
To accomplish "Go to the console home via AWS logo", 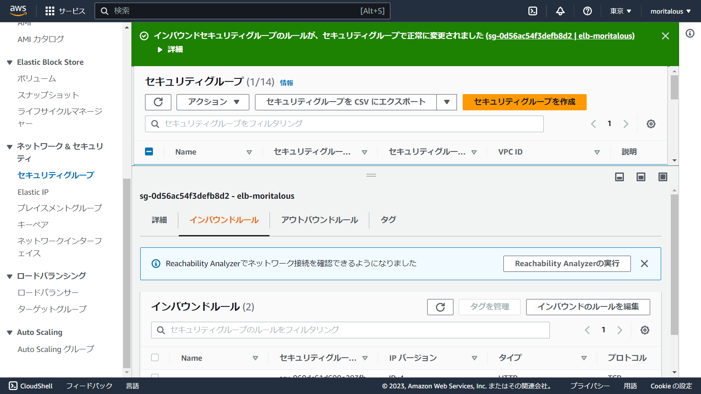I will tap(18, 11).
